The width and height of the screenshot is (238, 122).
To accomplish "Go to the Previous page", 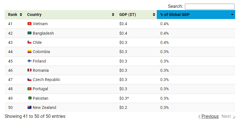I will click(210, 116).
